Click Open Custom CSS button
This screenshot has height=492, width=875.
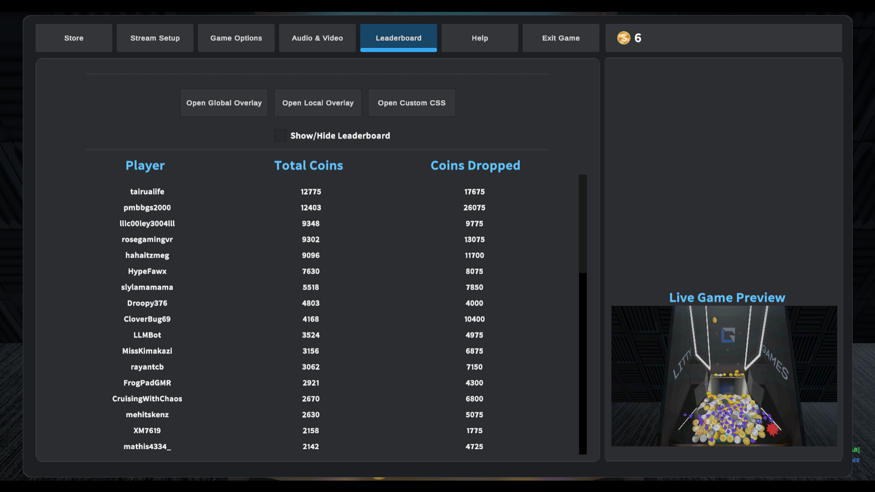(412, 103)
